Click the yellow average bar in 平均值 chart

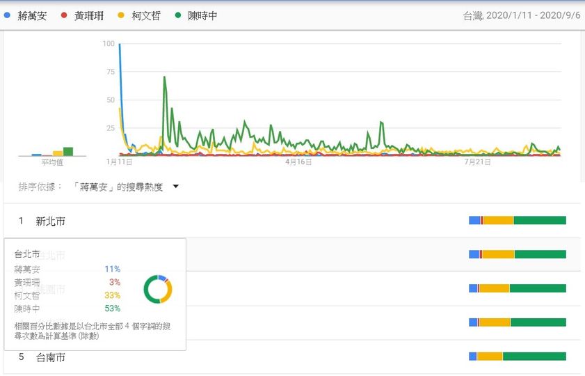point(58,153)
